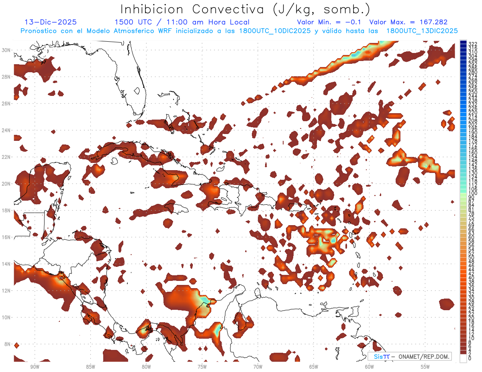This screenshot has height=372, width=482.
Task: Click the 10N latitude label
Action: pos(6,317)
